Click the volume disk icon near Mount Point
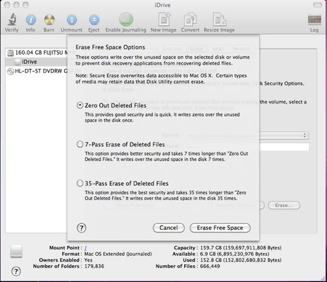327x282 pixels. 16,251
